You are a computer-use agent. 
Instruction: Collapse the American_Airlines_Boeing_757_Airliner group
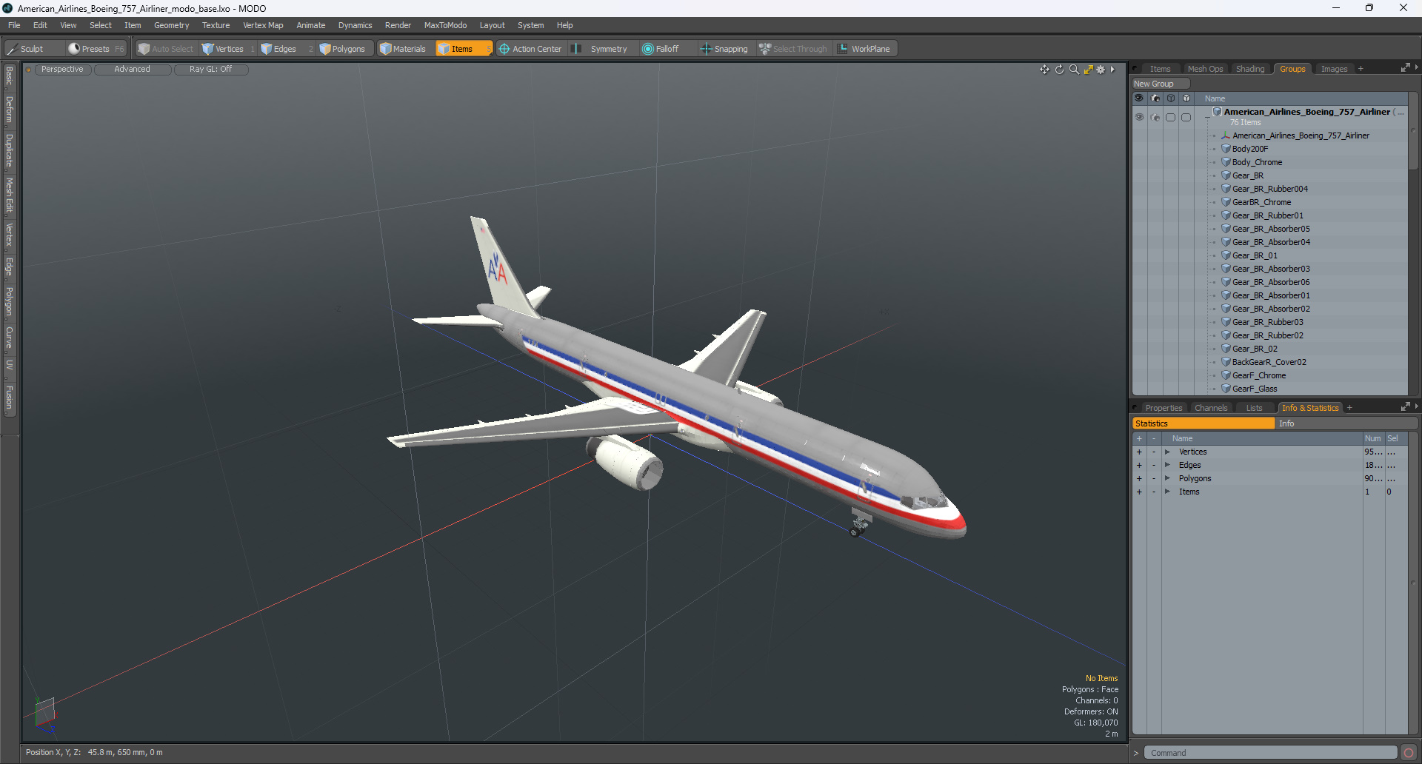coord(1207,117)
